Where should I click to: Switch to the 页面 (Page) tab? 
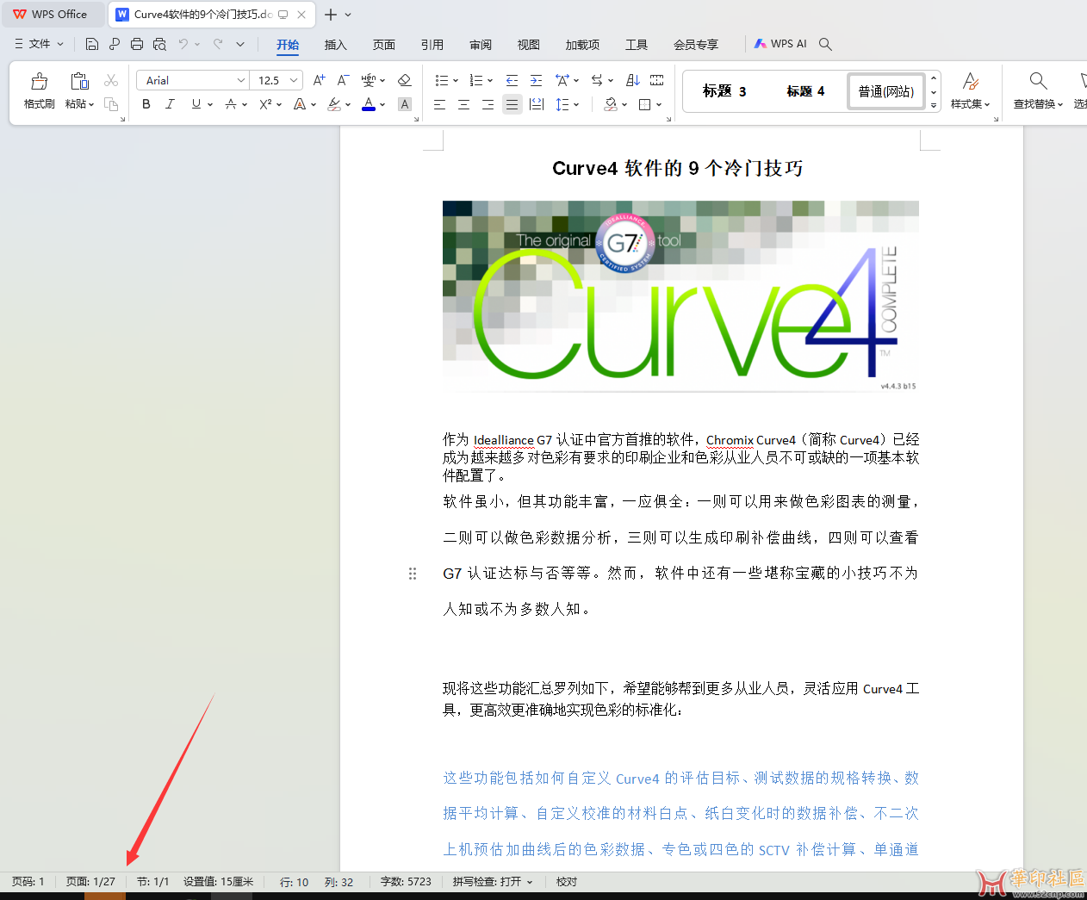384,45
